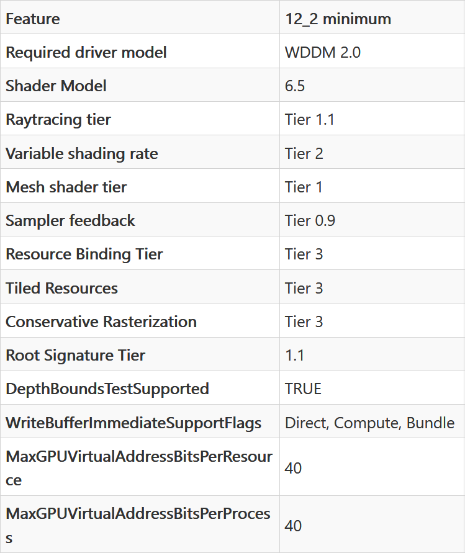The height and width of the screenshot is (553, 465).
Task: Click the "6.5" Shader Model value
Action: 295,86
